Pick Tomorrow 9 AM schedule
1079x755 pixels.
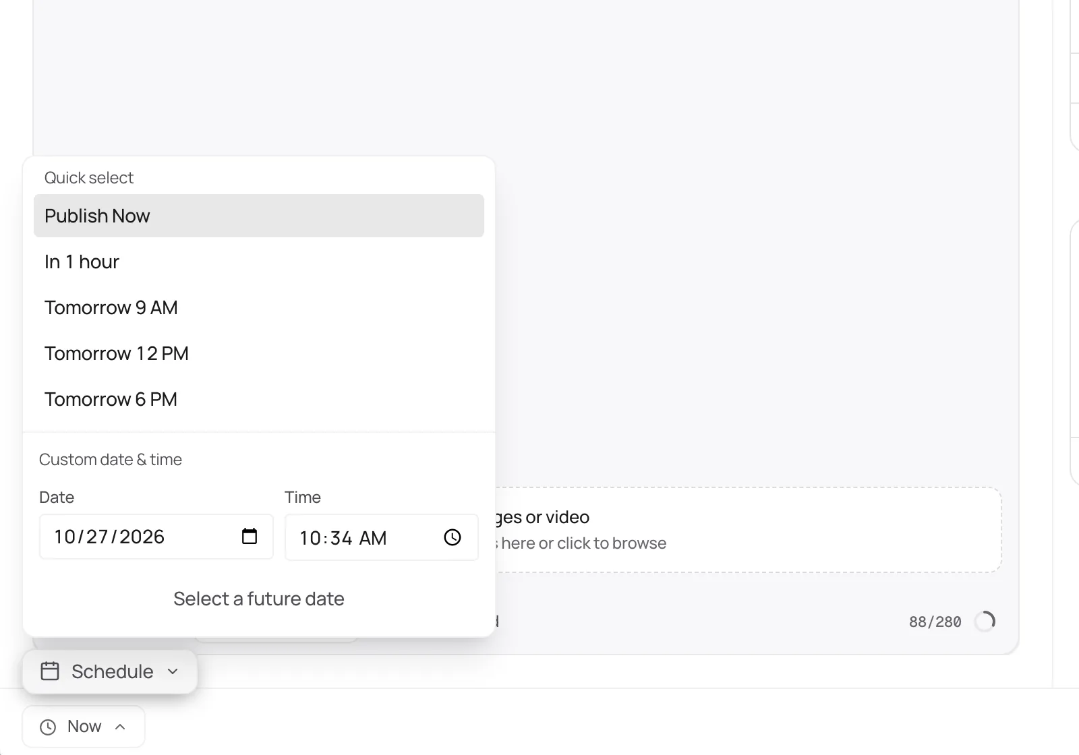coord(259,307)
